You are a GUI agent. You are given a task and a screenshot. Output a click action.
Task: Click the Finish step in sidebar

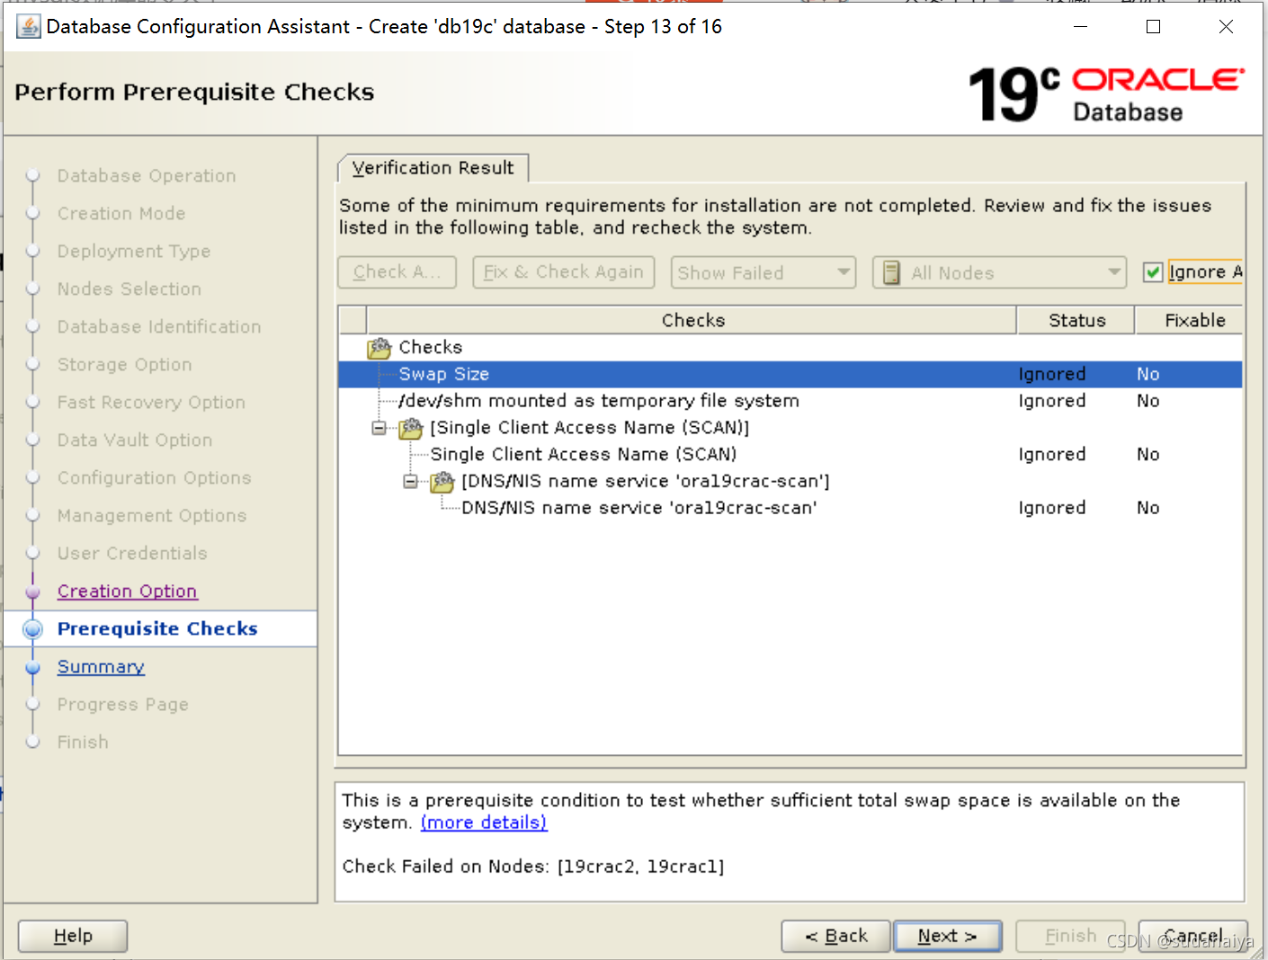pyautogui.click(x=83, y=742)
